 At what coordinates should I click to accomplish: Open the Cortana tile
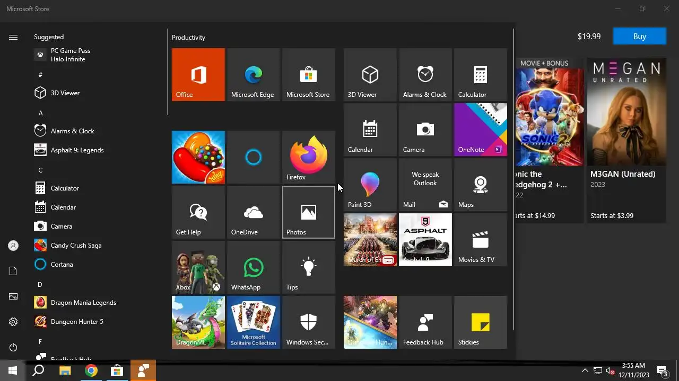pyautogui.click(x=254, y=157)
